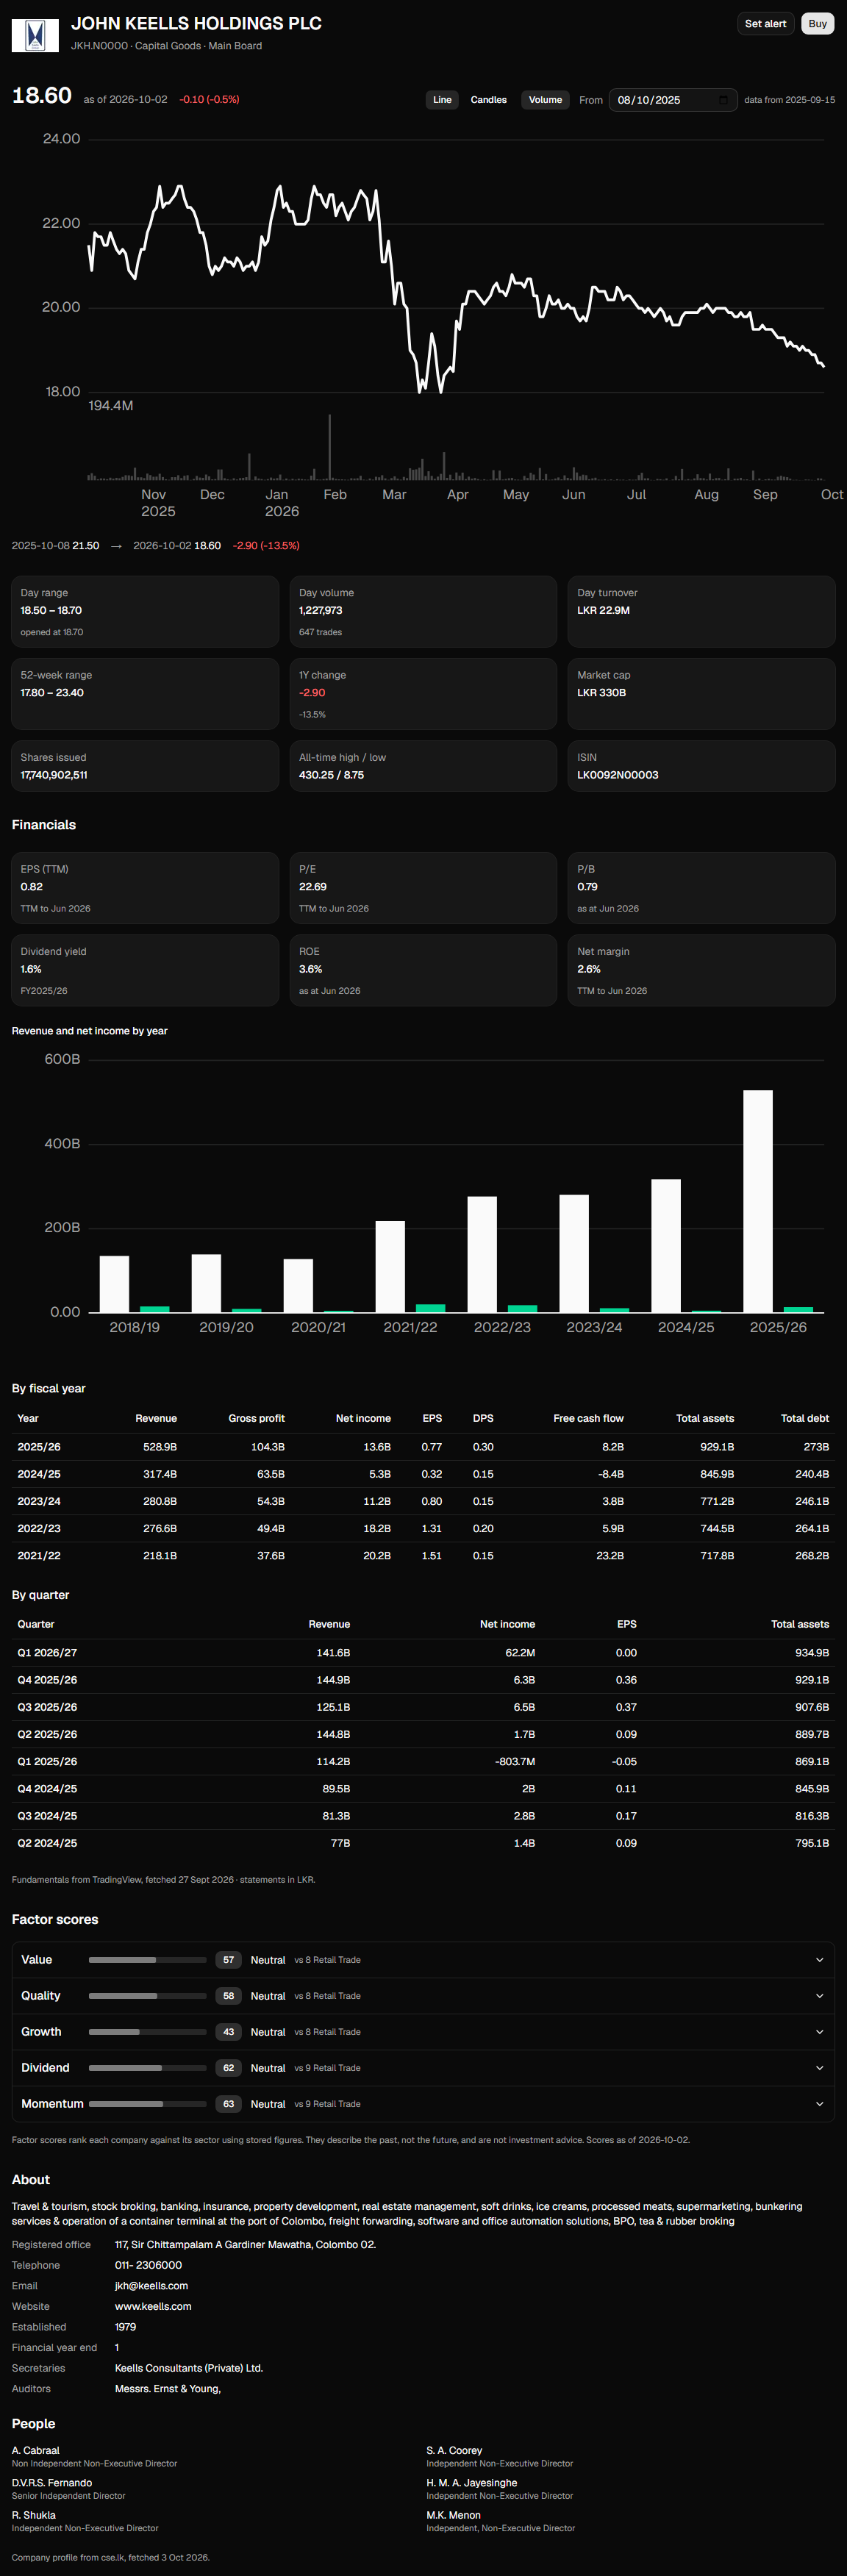Open the www.keells.com website link
The height and width of the screenshot is (2576, 847).
(x=153, y=2306)
